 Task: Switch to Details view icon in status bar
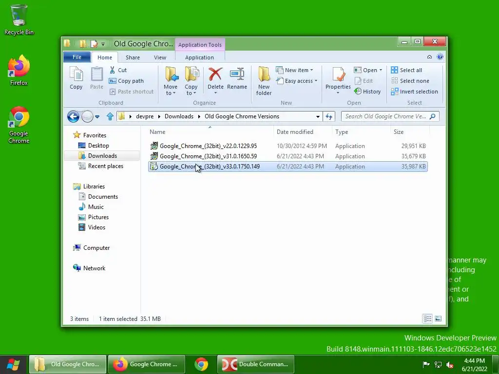427,318
